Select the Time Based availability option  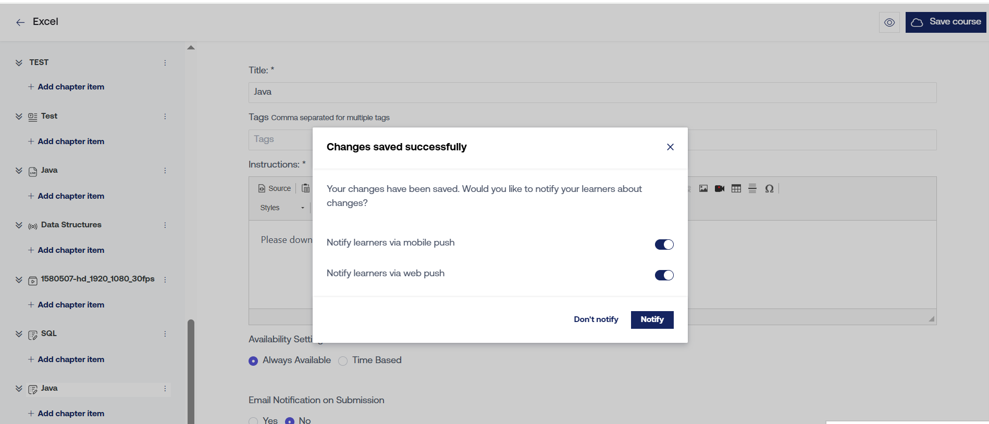pyautogui.click(x=343, y=361)
